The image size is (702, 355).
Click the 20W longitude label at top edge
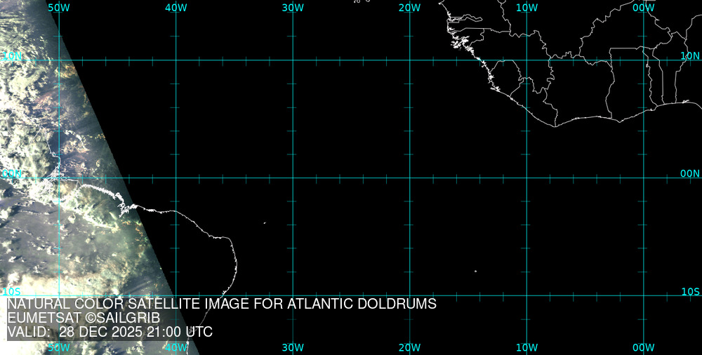click(x=409, y=7)
